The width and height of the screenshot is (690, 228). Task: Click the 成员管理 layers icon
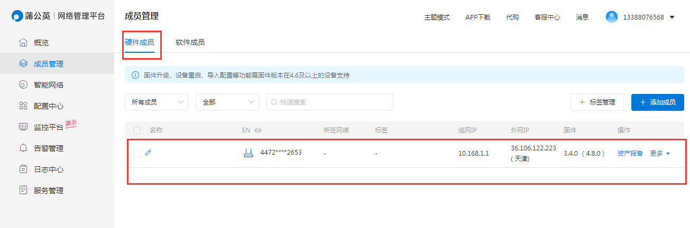point(23,63)
